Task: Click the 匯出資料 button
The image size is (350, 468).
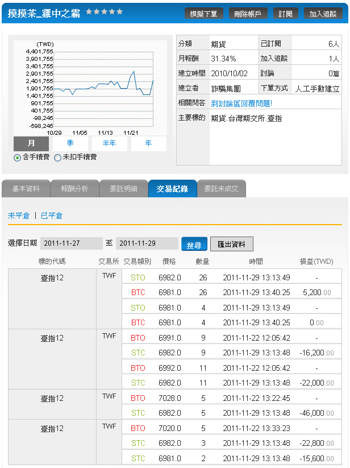Action: 232,244
